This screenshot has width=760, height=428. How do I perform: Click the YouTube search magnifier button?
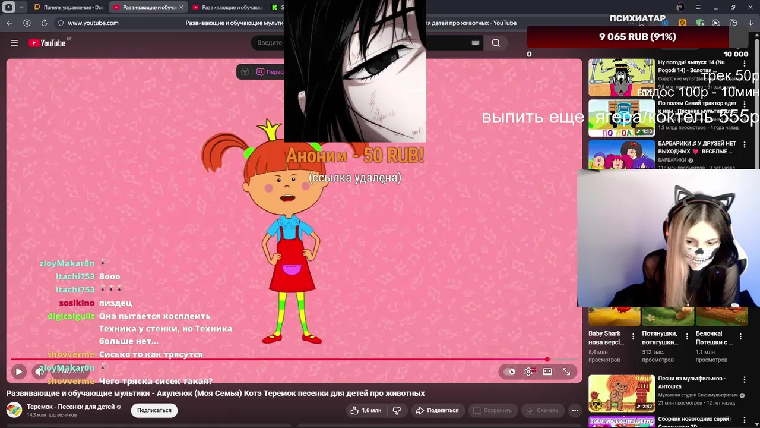(496, 43)
